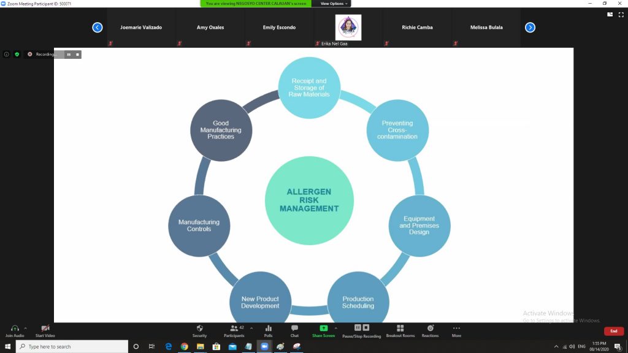Expand the Share Screen caret options
This screenshot has width=628, height=353.
pos(336,327)
